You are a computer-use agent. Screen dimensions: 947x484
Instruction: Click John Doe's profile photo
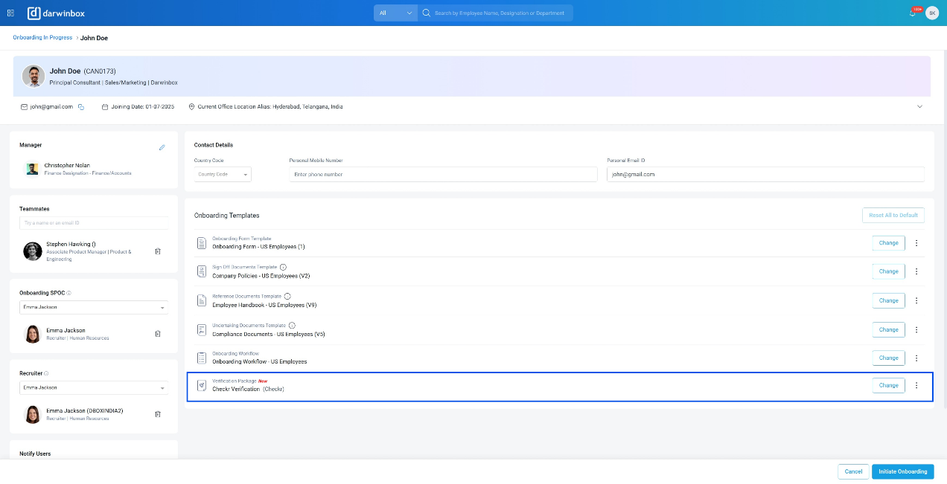click(x=33, y=76)
